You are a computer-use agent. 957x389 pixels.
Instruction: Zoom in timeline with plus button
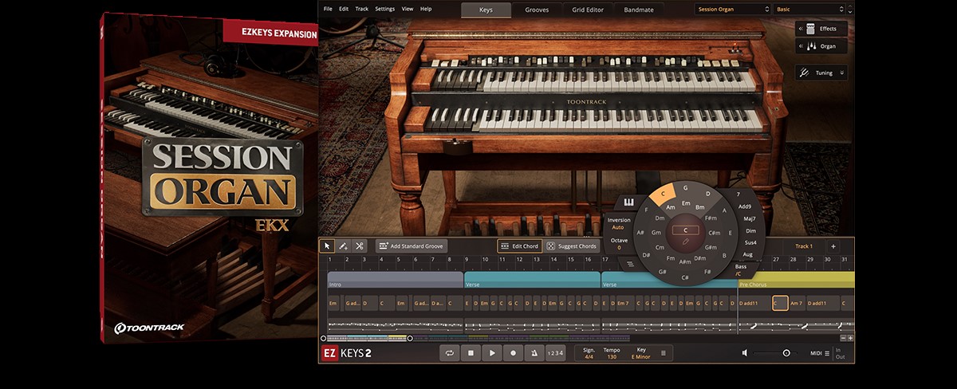850,338
